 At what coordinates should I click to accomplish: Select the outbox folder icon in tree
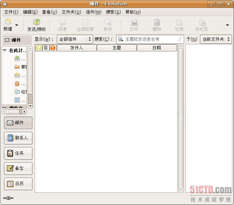17,75
